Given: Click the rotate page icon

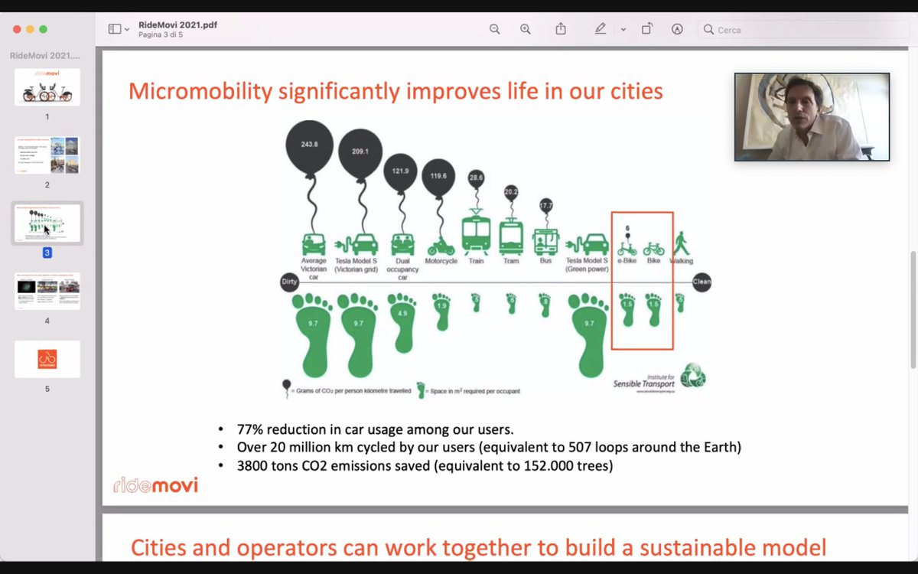Looking at the screenshot, I should coord(647,29).
